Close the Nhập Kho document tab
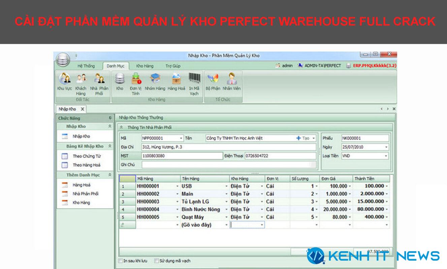Screen dimensions: 447x269 (82, 109)
